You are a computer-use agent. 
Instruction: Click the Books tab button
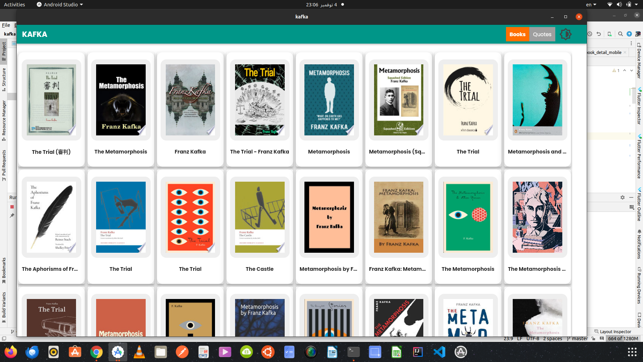517,35
